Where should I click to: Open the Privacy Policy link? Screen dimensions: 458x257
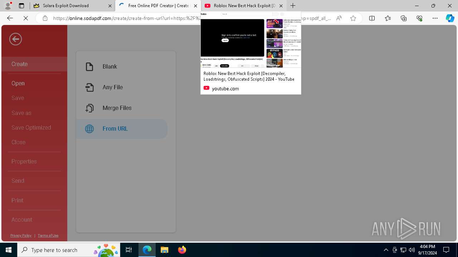click(x=21, y=236)
